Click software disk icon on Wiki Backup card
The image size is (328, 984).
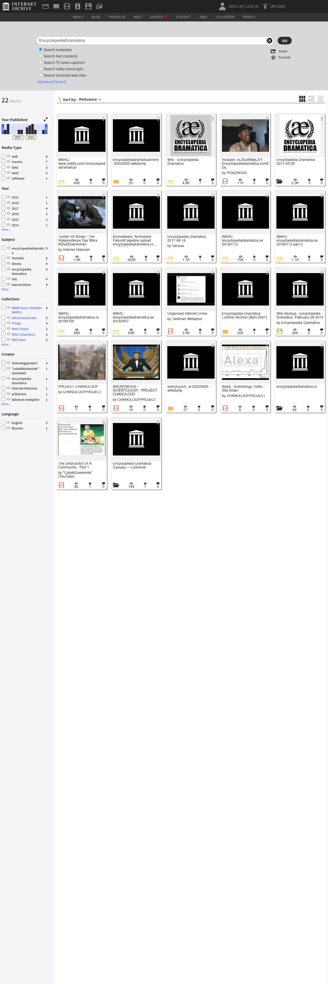279,331
